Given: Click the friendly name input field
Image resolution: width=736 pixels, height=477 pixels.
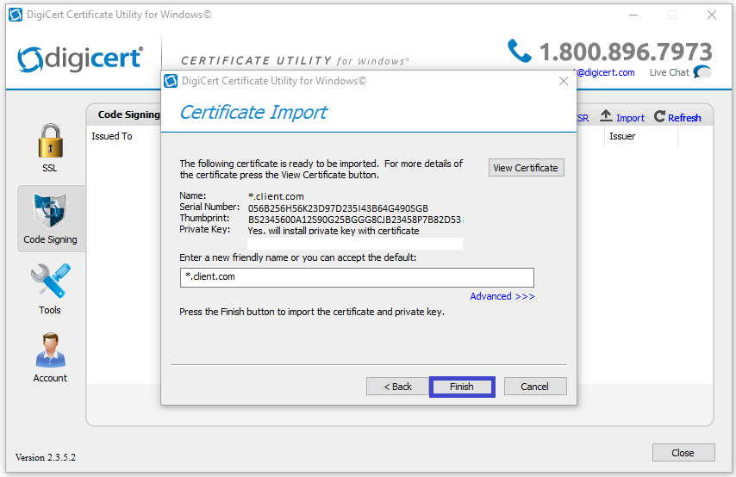Looking at the screenshot, I should [x=357, y=277].
